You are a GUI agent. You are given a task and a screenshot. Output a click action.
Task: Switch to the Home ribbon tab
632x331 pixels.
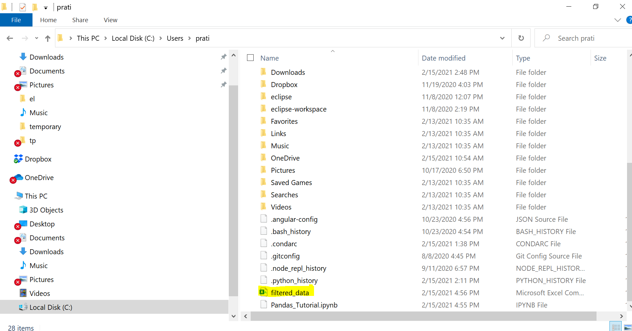(x=48, y=20)
